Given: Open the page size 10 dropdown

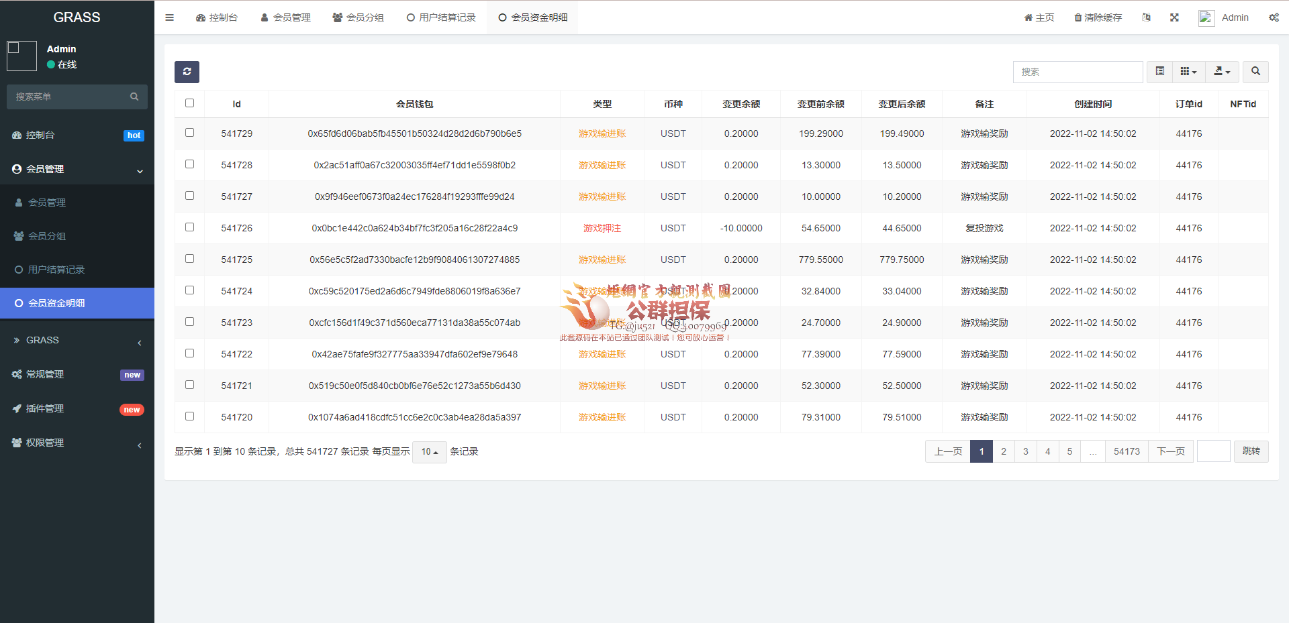Looking at the screenshot, I should tap(429, 452).
